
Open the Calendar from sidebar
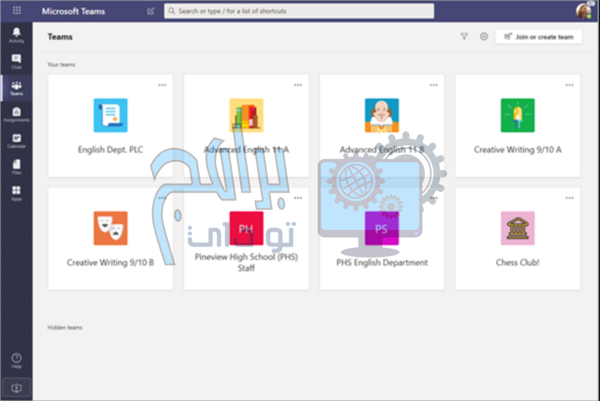[16, 141]
